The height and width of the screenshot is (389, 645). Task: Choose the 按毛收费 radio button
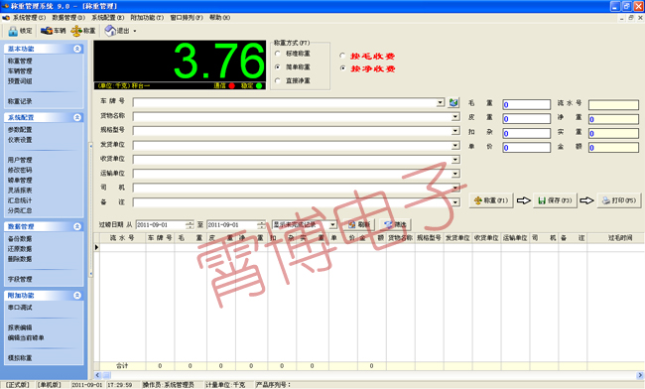click(342, 56)
